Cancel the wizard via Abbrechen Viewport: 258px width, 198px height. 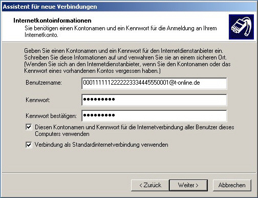tap(232, 185)
